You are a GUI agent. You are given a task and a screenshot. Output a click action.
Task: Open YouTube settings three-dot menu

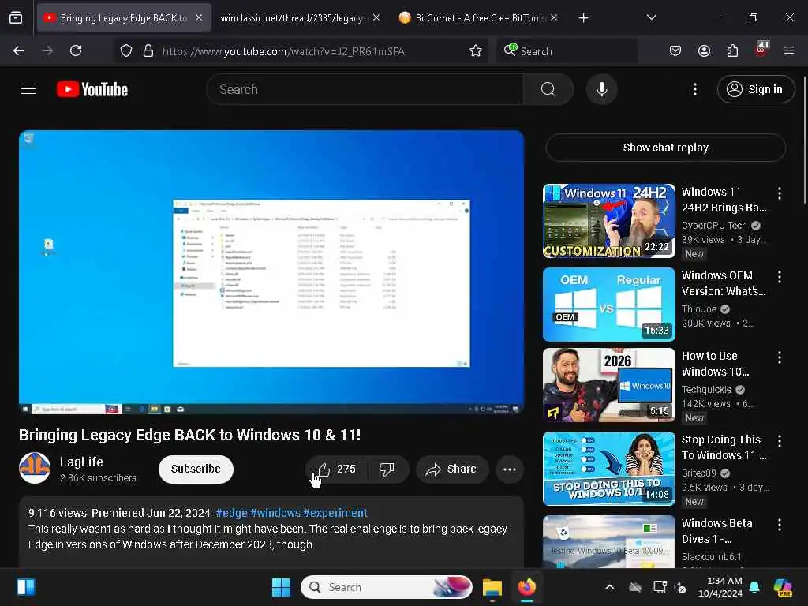695,89
